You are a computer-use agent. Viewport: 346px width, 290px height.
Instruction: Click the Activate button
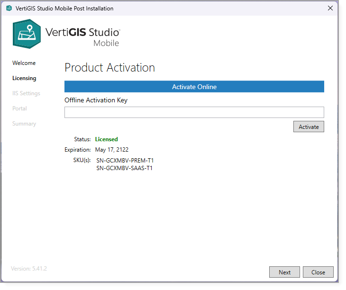point(309,127)
